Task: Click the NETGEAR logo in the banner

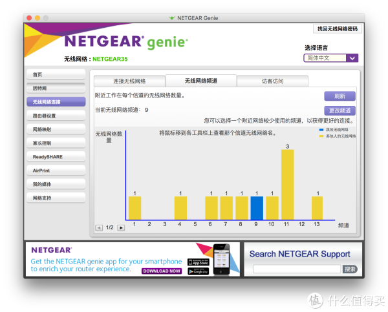Action: pos(52,250)
